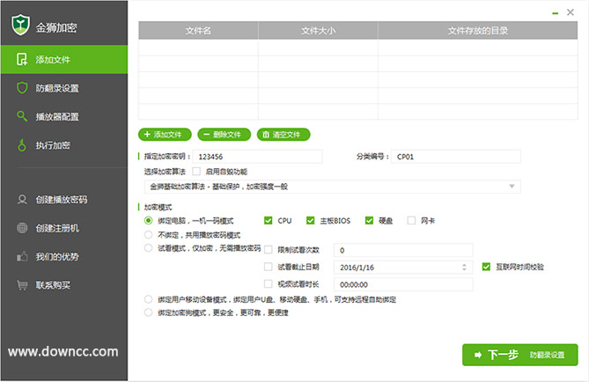Screen dimensions: 589x382
Task: Click the 试看截止日期 date stepper arrows
Action: (x=467, y=266)
